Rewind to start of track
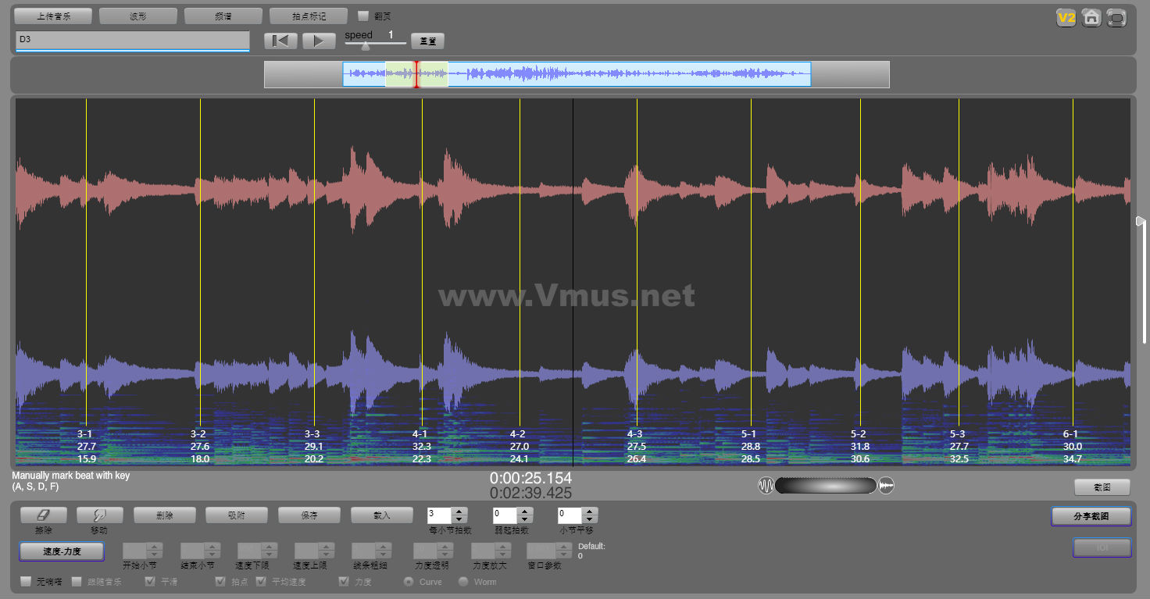This screenshot has width=1150, height=599. click(280, 41)
